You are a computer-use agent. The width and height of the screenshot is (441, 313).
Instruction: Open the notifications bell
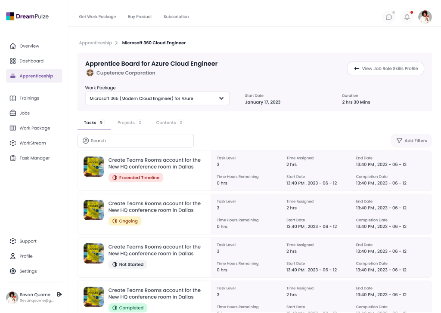click(x=407, y=17)
